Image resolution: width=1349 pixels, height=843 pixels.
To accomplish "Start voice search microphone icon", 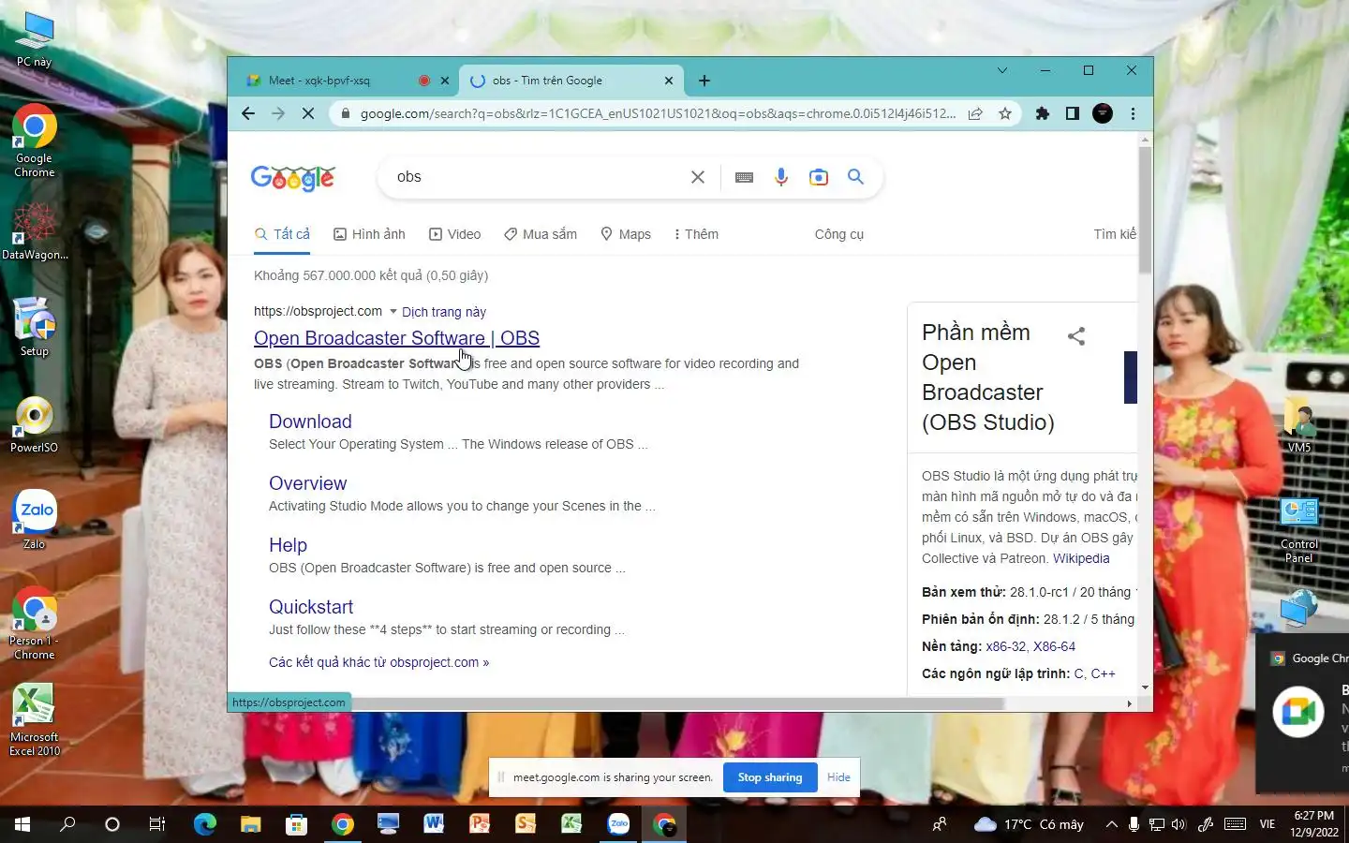I will coord(781,177).
